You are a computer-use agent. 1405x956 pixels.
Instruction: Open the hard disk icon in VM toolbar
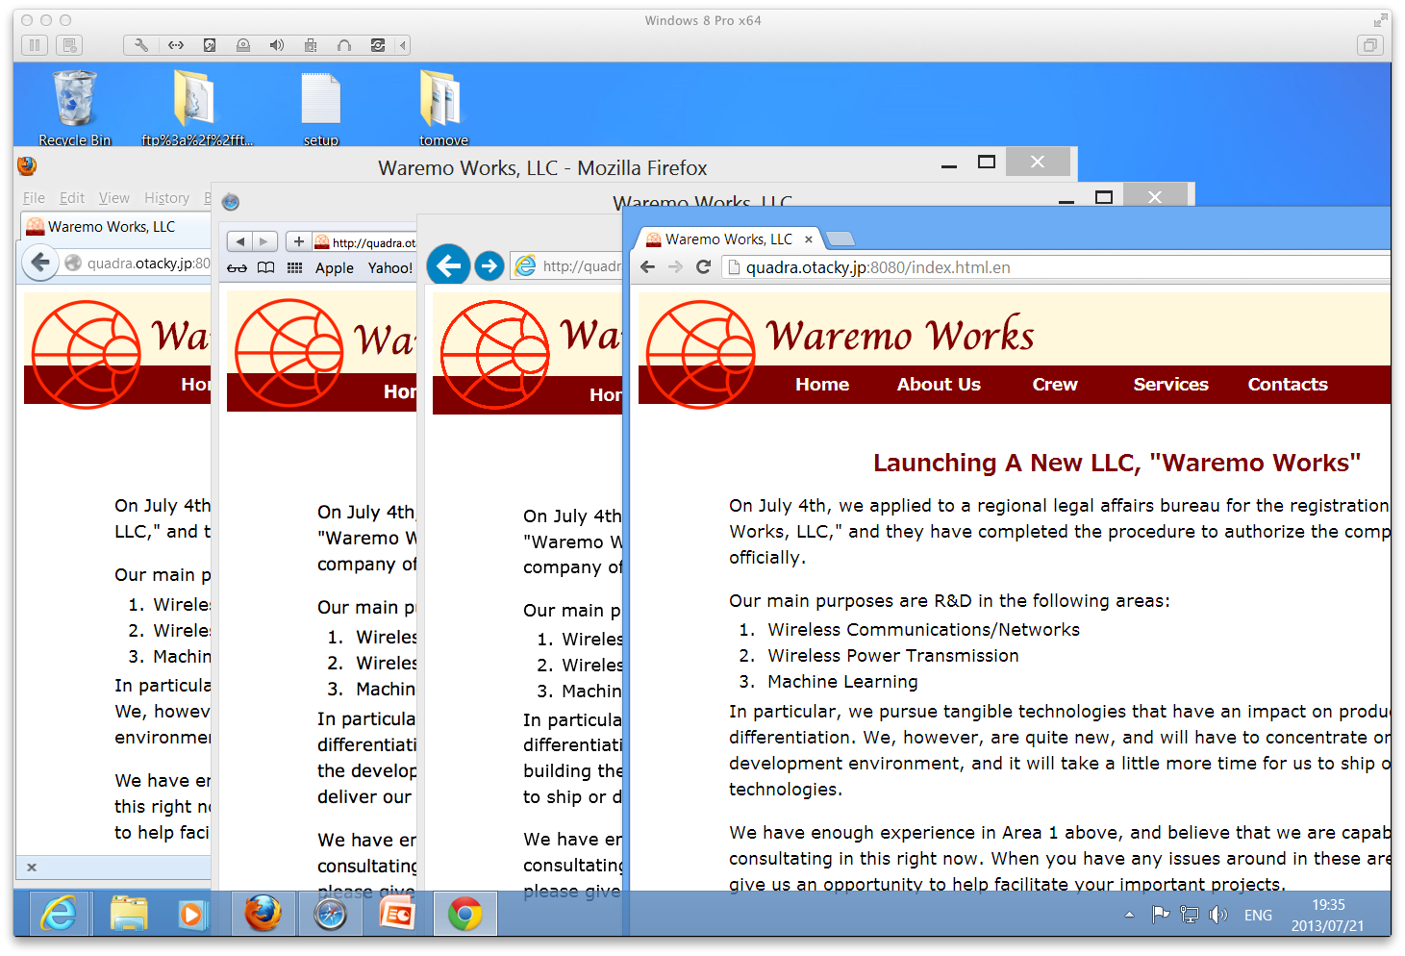click(x=210, y=45)
